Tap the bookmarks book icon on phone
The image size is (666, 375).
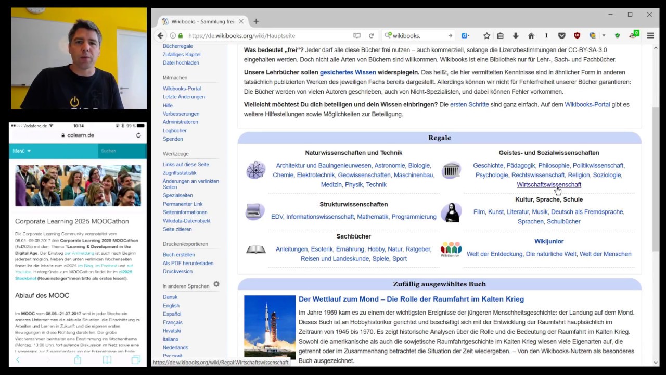tap(107, 359)
